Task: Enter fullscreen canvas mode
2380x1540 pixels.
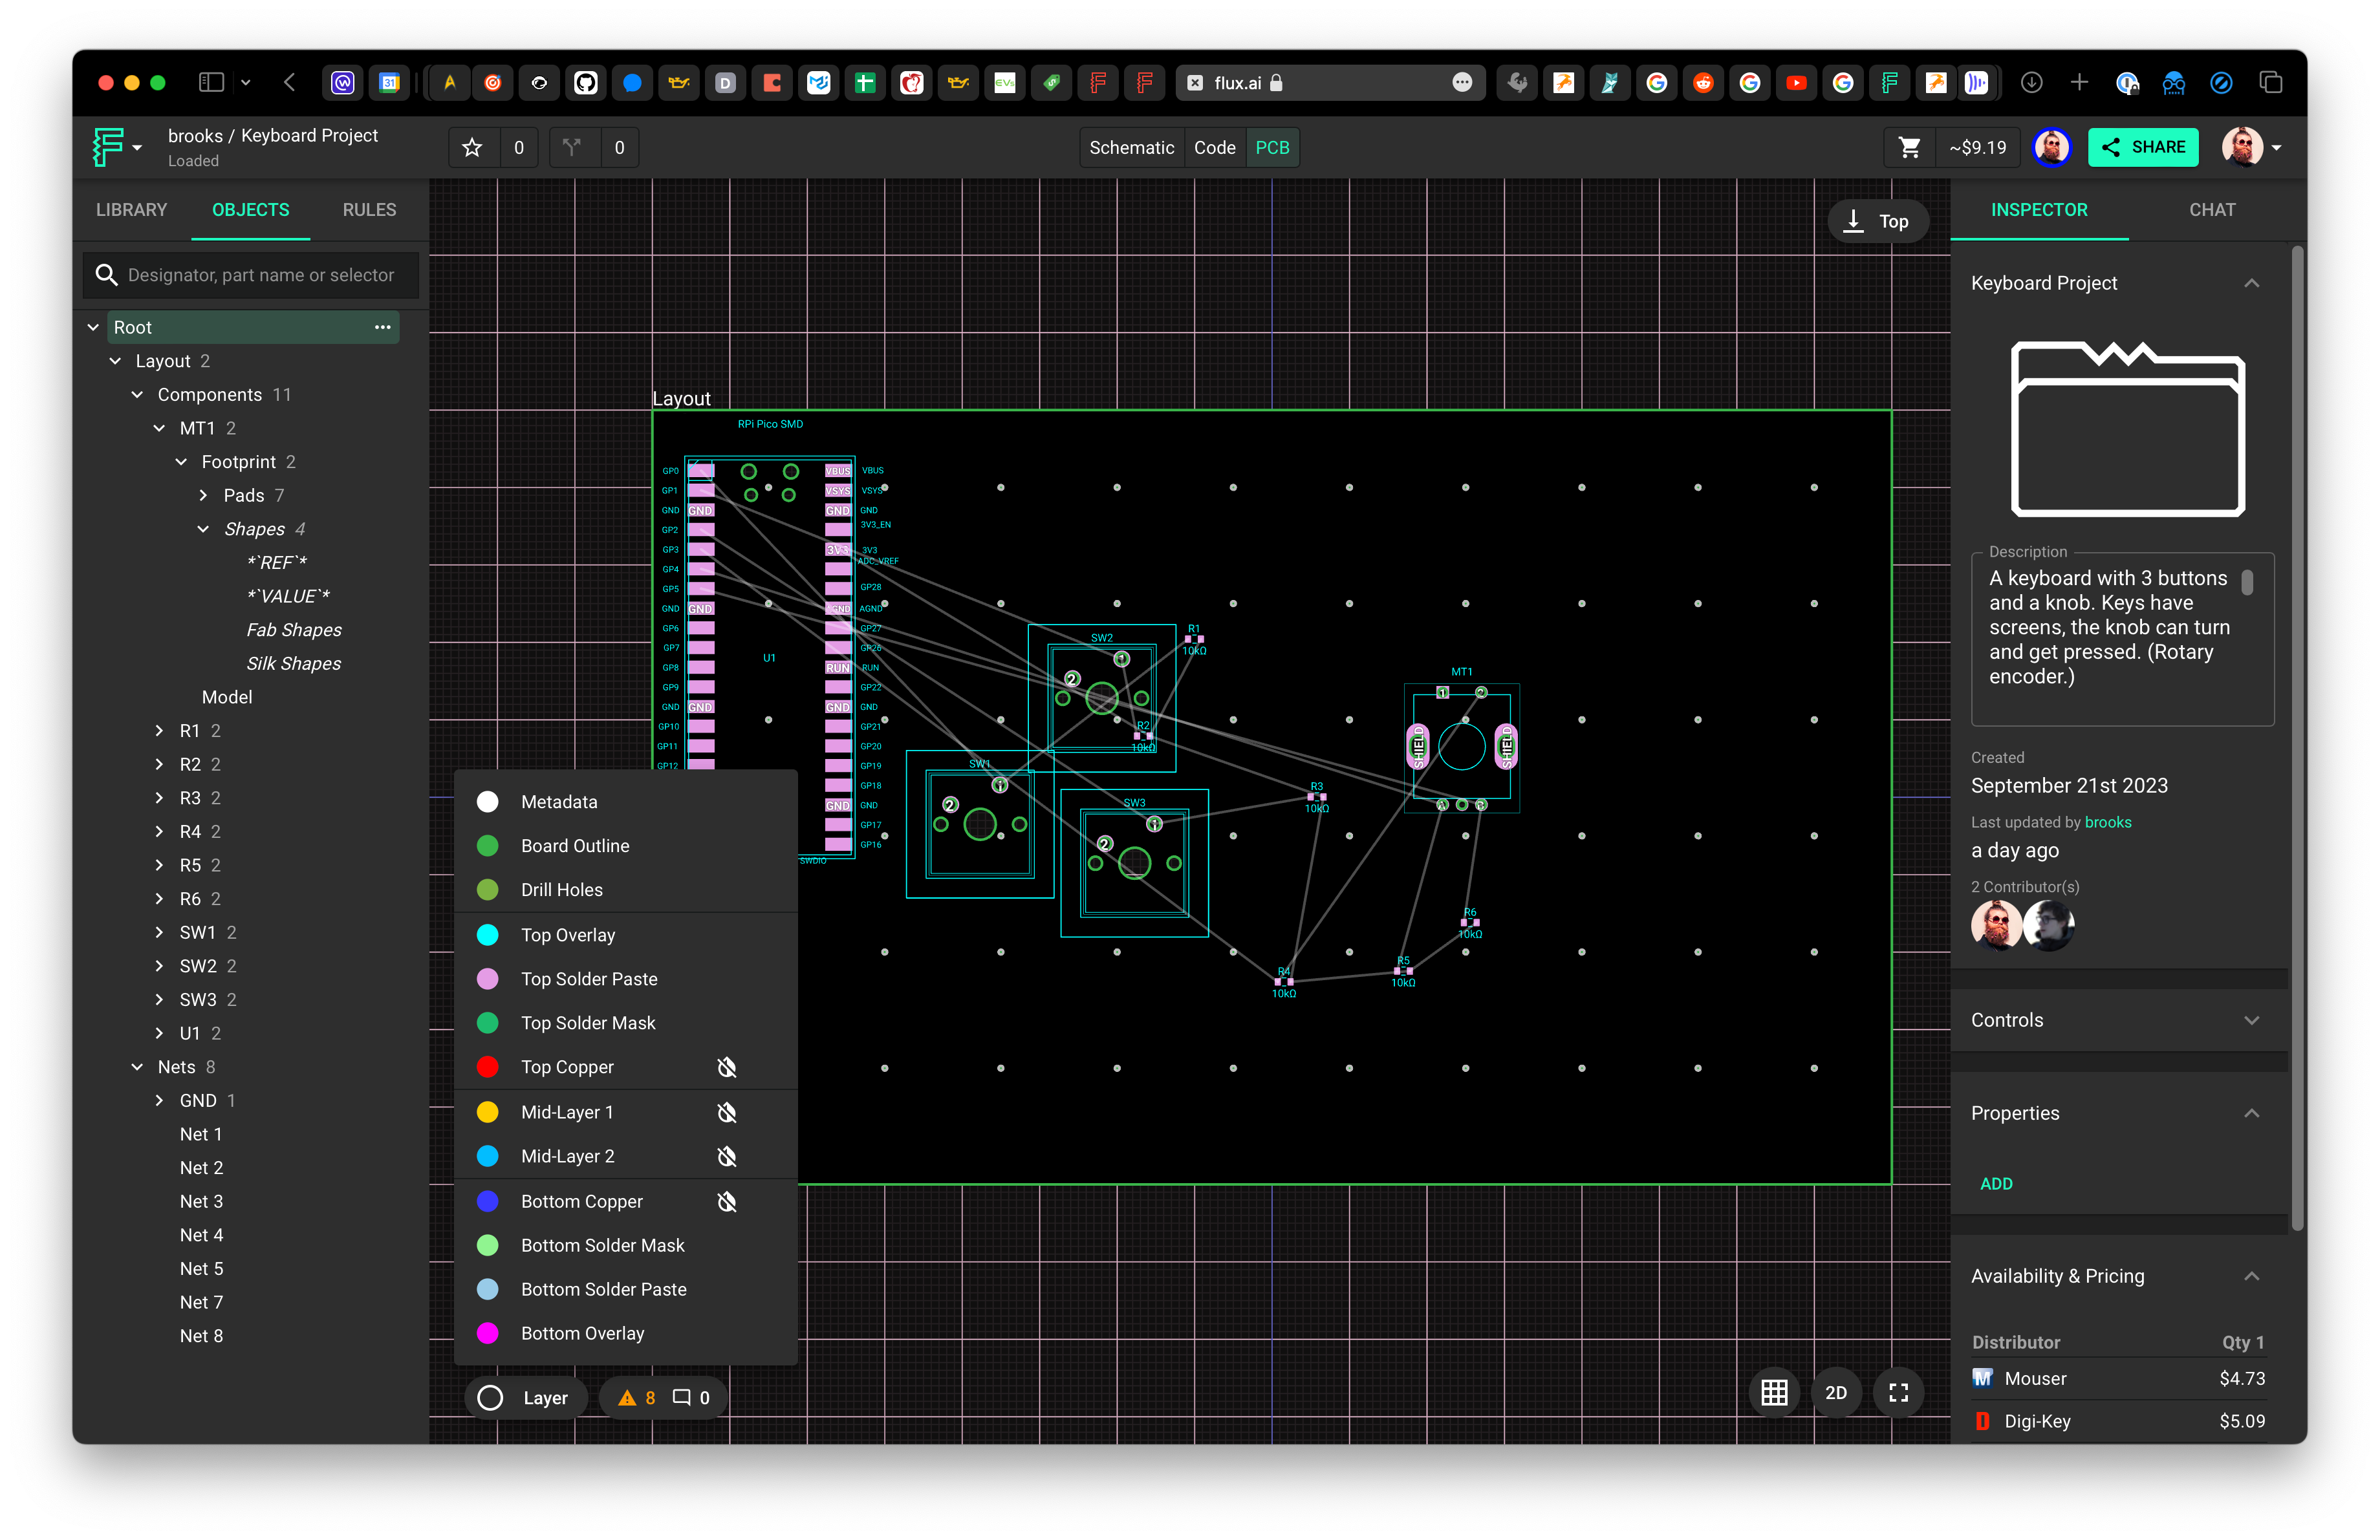Action: click(1898, 1392)
